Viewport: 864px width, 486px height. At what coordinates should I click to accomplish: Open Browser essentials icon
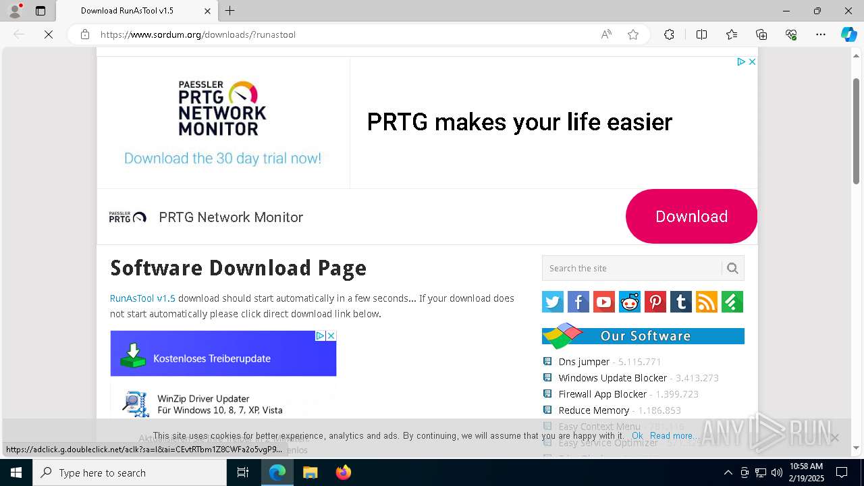point(791,34)
